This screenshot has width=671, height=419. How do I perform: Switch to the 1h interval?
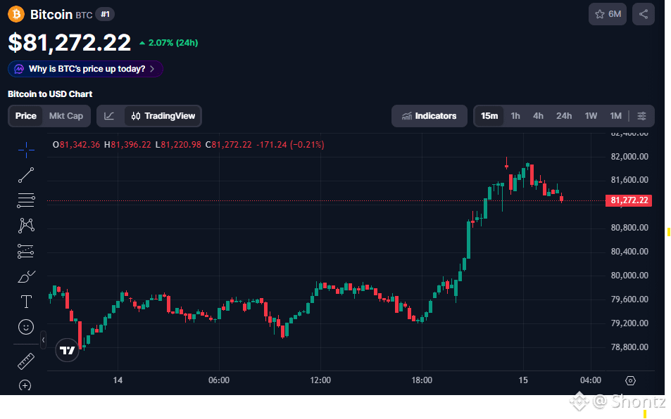[515, 116]
